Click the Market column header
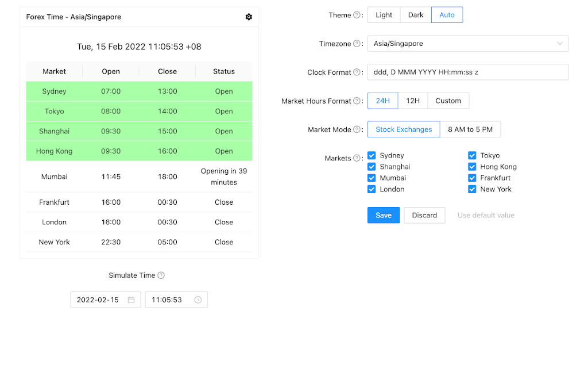 [54, 71]
